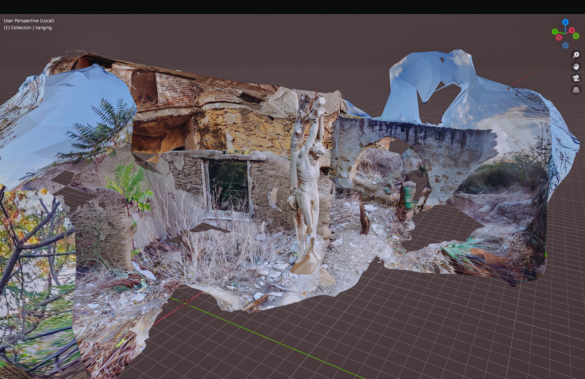Toggle the camera view button

(576, 78)
